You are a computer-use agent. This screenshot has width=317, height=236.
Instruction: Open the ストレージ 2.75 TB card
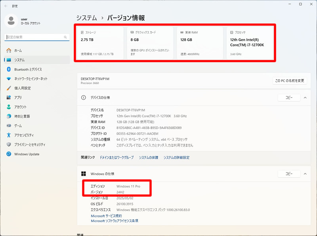point(100,43)
